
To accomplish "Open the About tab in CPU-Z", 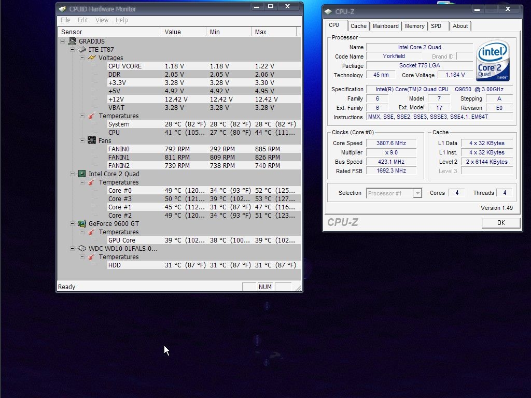I will [x=460, y=26].
